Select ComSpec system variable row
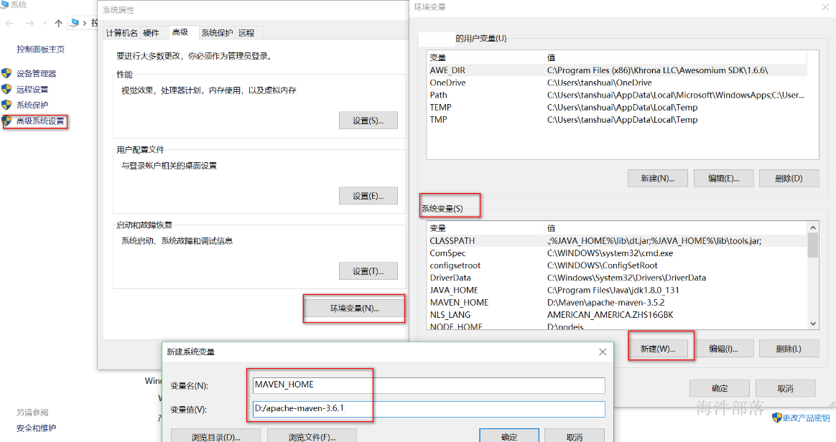 618,253
